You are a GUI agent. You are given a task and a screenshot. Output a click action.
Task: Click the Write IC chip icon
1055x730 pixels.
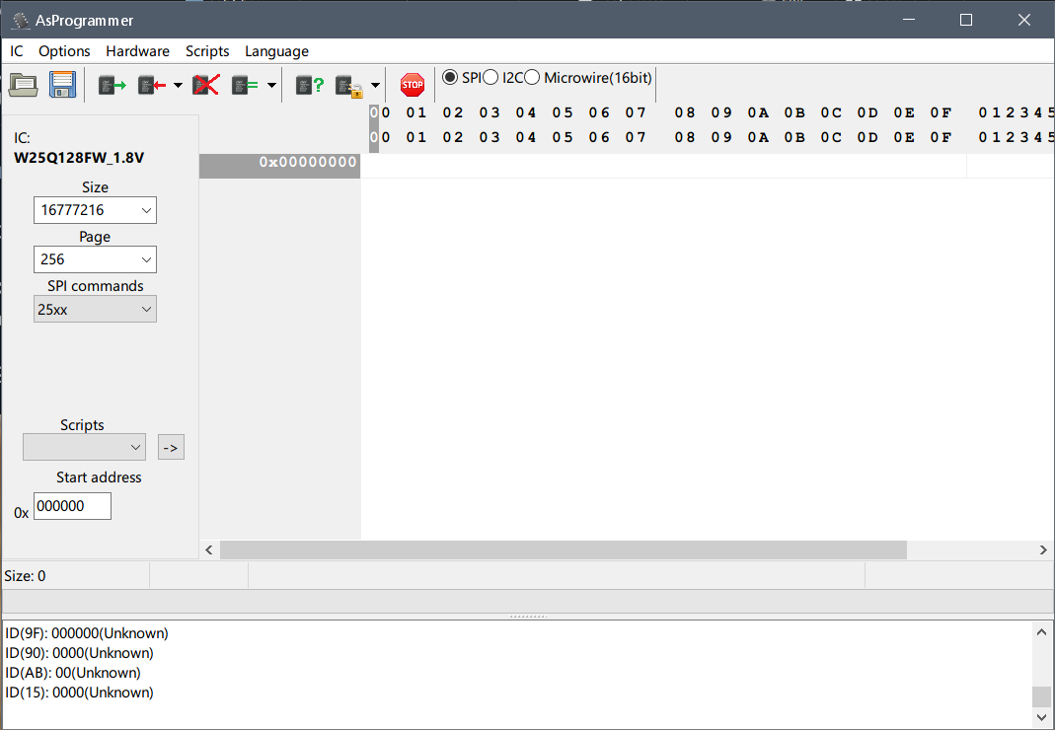(152, 85)
